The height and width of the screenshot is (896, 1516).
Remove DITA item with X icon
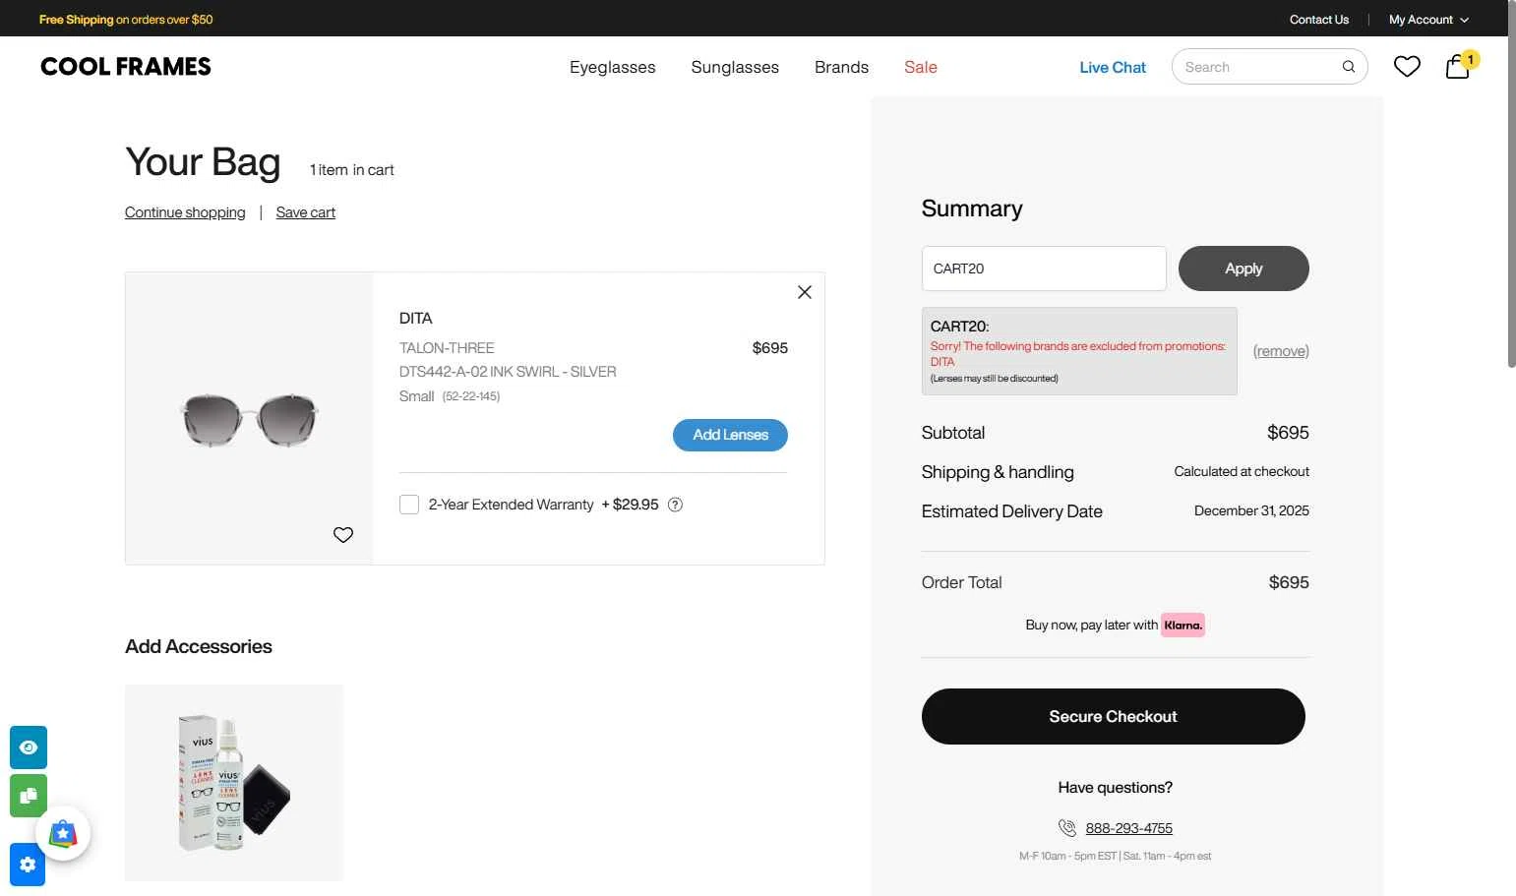coord(804,292)
